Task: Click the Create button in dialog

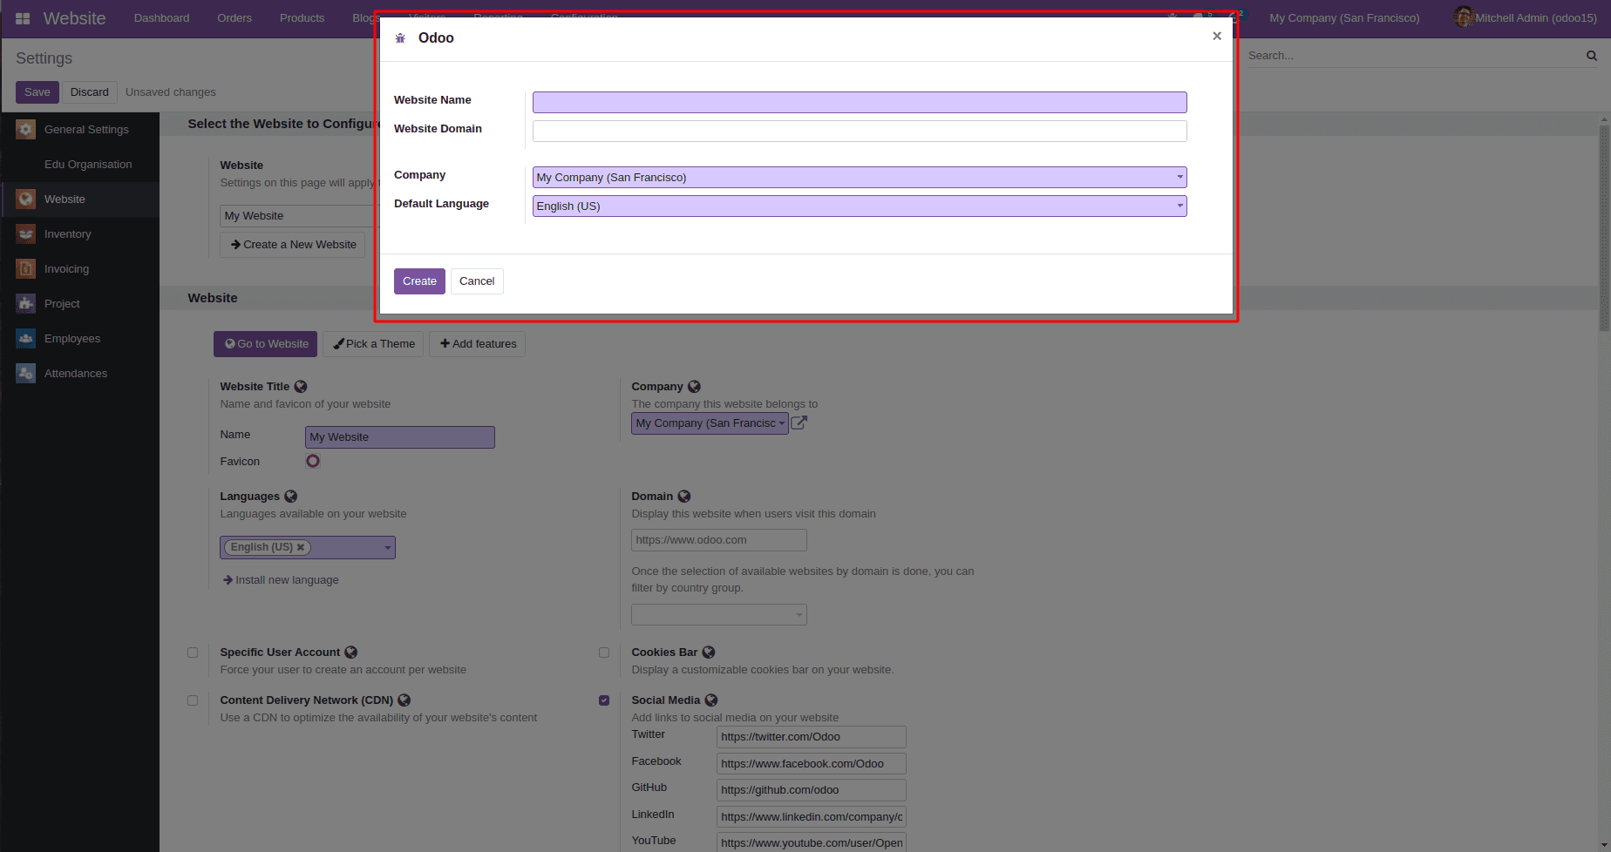Action: (419, 281)
